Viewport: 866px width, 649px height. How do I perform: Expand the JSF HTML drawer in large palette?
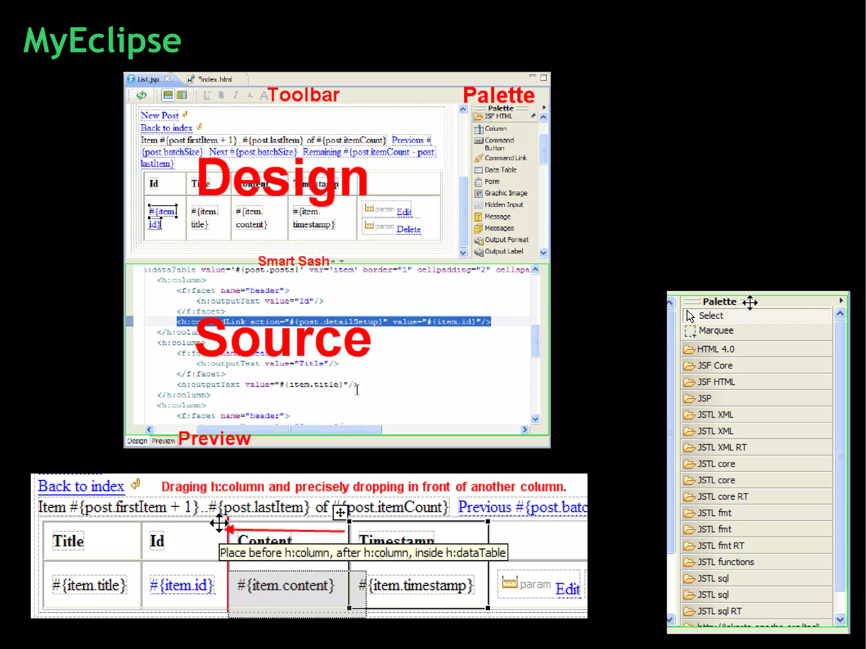[757, 382]
